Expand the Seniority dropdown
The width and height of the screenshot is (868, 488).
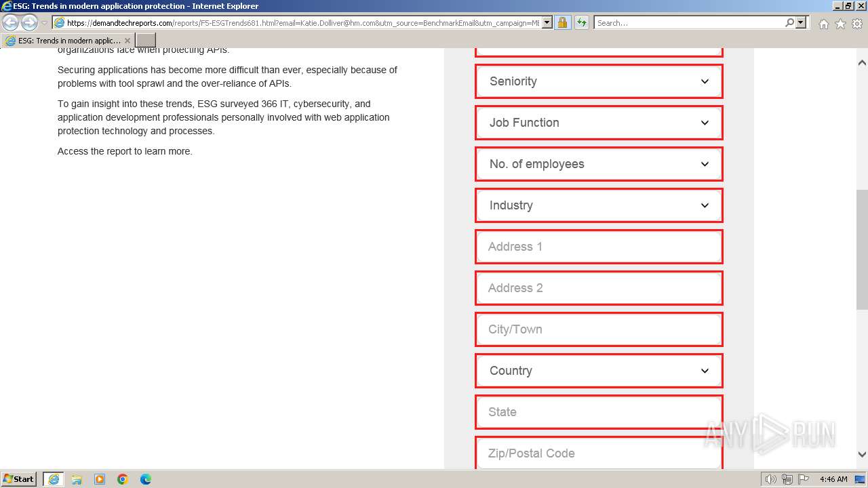point(599,81)
